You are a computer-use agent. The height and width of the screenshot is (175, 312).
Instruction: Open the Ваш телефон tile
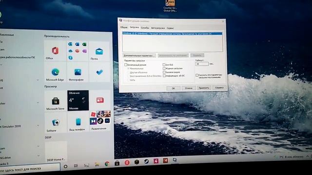pyautogui.click(x=78, y=122)
